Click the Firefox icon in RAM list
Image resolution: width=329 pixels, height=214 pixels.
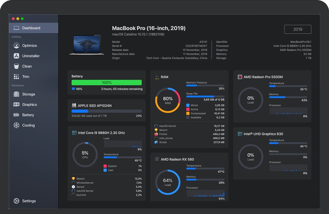click(156, 134)
